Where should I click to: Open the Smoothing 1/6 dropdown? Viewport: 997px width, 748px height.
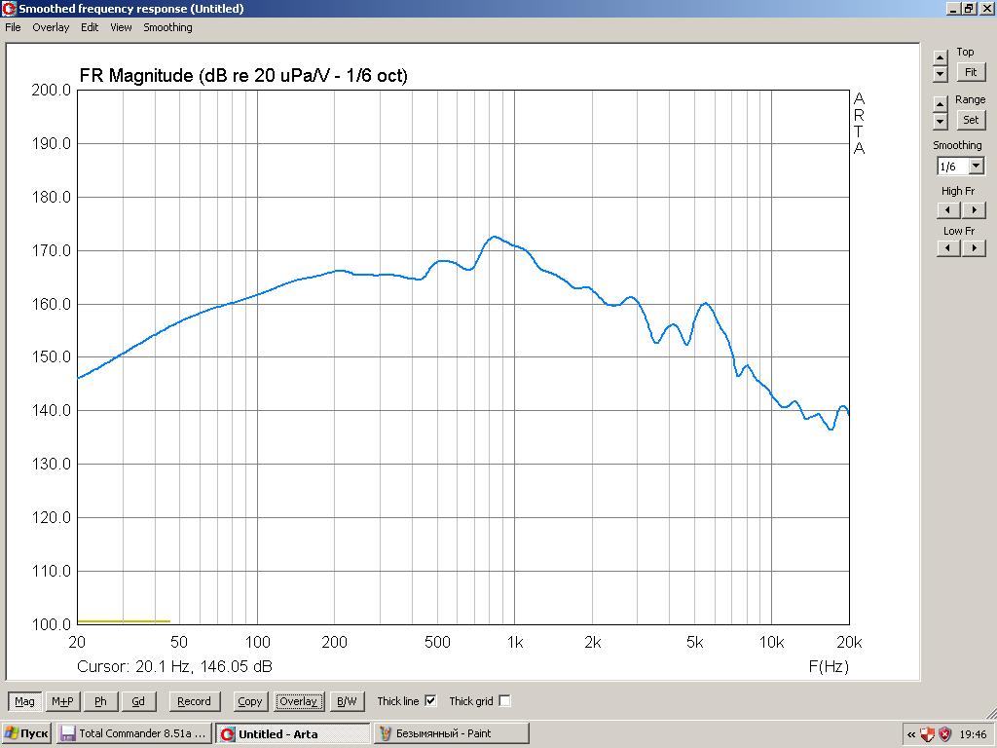[x=976, y=167]
